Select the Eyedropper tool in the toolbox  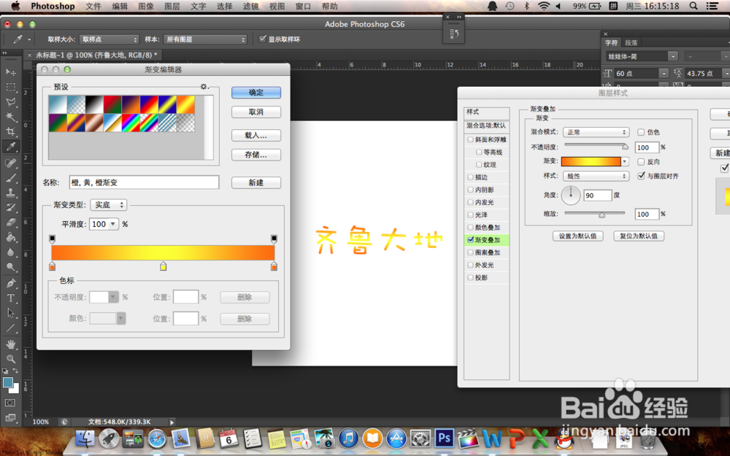coord(10,147)
